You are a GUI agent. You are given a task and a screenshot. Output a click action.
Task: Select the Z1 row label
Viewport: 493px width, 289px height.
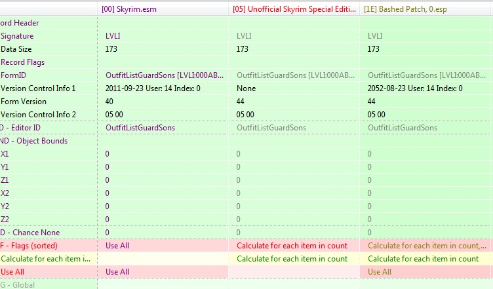[x=5, y=180]
